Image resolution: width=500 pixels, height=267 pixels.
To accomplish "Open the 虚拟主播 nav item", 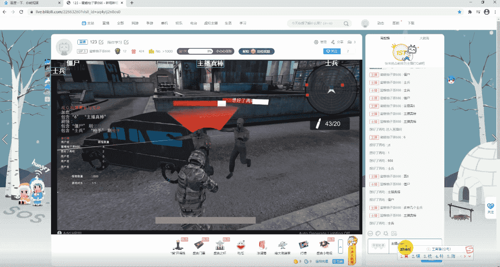I will 211,23.
